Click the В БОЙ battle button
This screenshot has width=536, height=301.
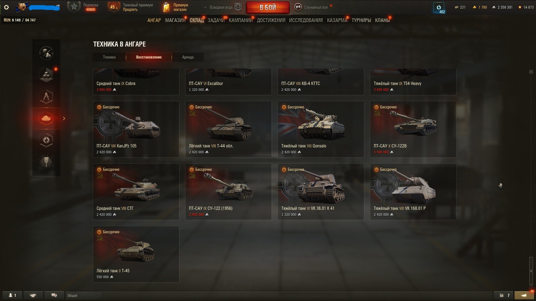click(x=268, y=7)
